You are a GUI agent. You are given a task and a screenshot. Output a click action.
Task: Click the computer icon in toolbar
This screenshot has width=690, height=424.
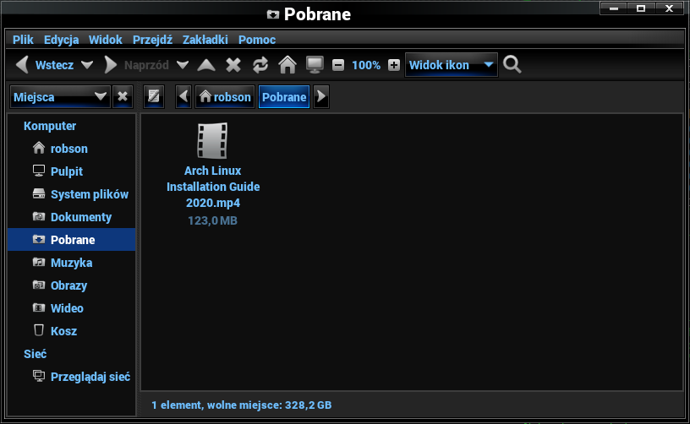[315, 65]
